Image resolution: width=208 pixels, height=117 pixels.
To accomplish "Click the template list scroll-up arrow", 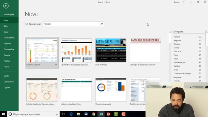I will pos(170,31).
